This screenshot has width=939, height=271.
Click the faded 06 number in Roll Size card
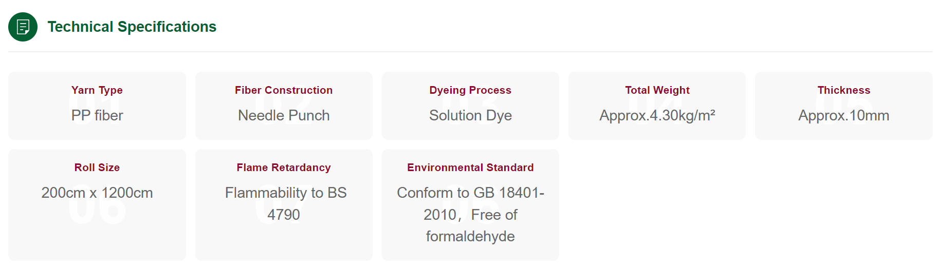click(97, 206)
